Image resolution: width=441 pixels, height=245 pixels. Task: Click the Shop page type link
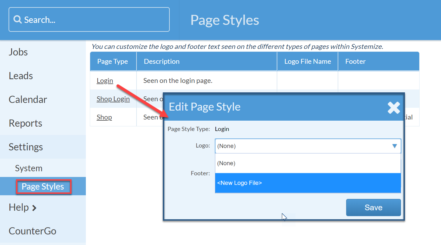click(x=104, y=117)
